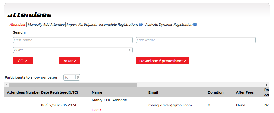The height and width of the screenshot is (113, 274).
Task: Open Incomplete Registrations tab
Action: (x=118, y=25)
